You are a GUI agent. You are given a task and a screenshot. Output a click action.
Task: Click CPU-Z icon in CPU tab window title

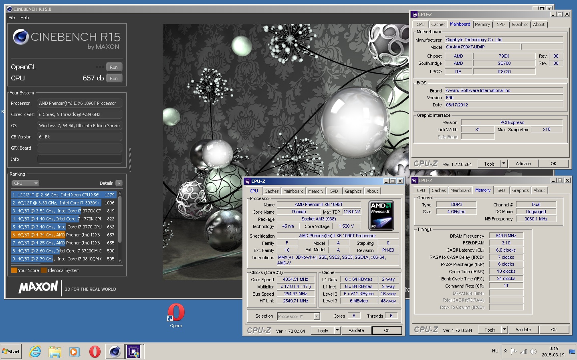point(248,181)
